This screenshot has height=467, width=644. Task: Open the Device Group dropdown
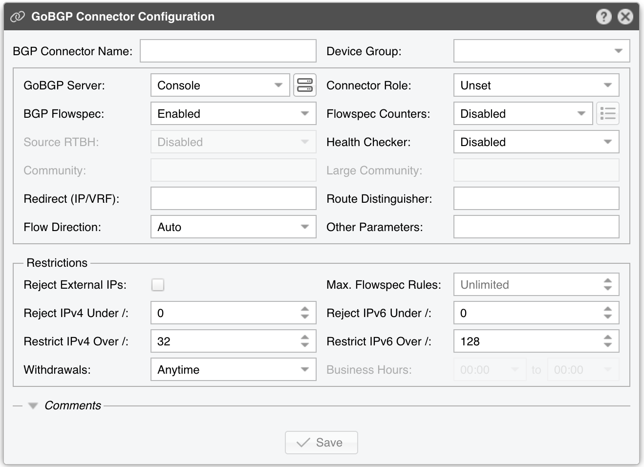[541, 51]
